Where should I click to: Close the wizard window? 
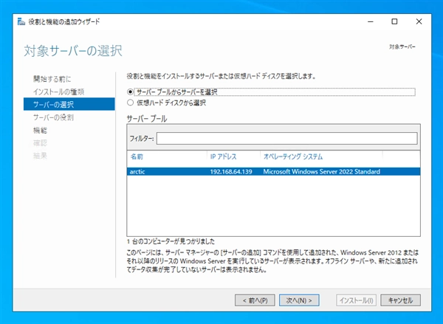click(419, 21)
